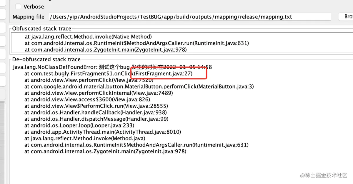Select the Handler.dispatchMessage(Handler.java:99) line
353x184 pixels.
point(96,119)
